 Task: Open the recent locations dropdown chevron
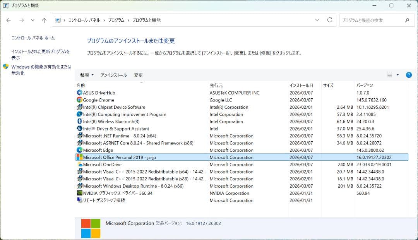33,20
